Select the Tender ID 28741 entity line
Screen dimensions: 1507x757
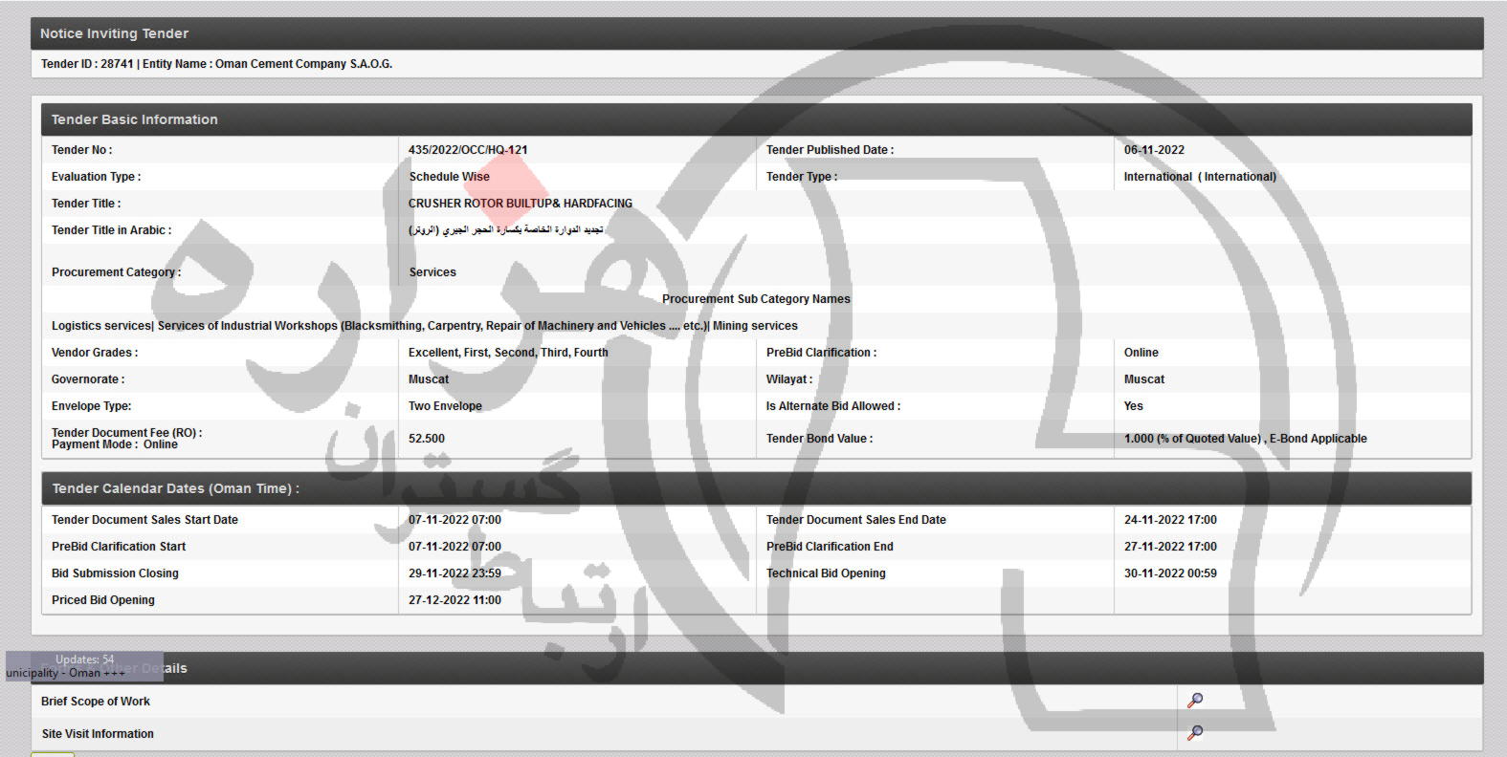click(x=216, y=64)
